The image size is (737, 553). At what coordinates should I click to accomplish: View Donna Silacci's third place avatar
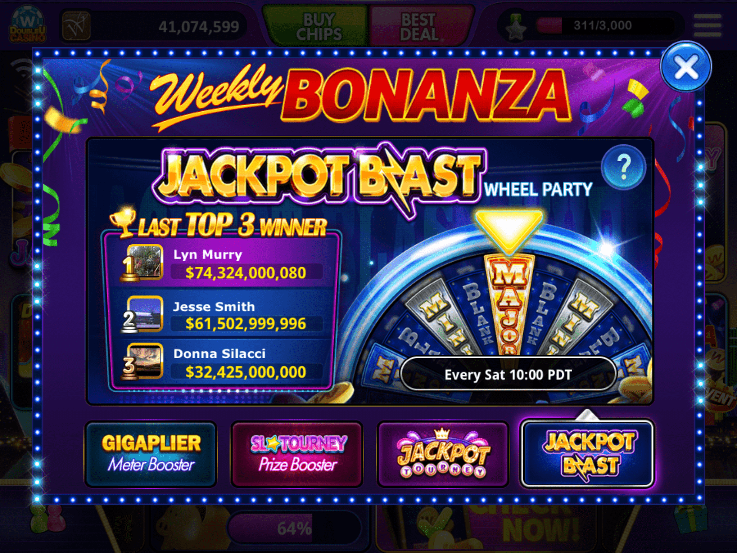click(x=145, y=361)
